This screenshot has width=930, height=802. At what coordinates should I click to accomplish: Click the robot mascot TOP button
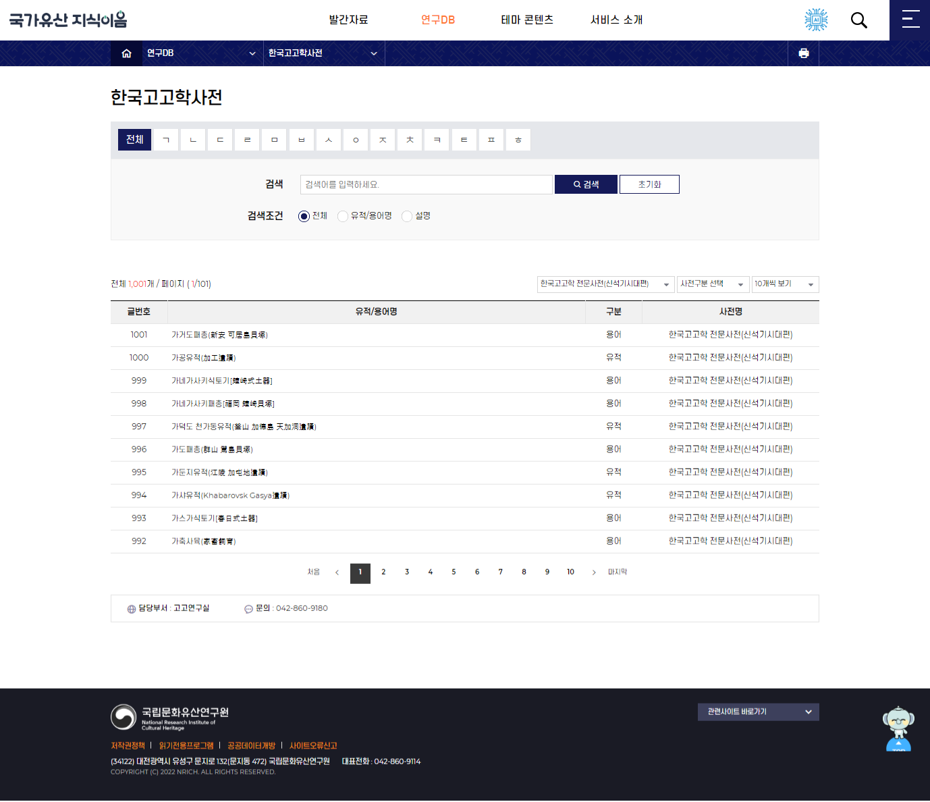point(898,730)
